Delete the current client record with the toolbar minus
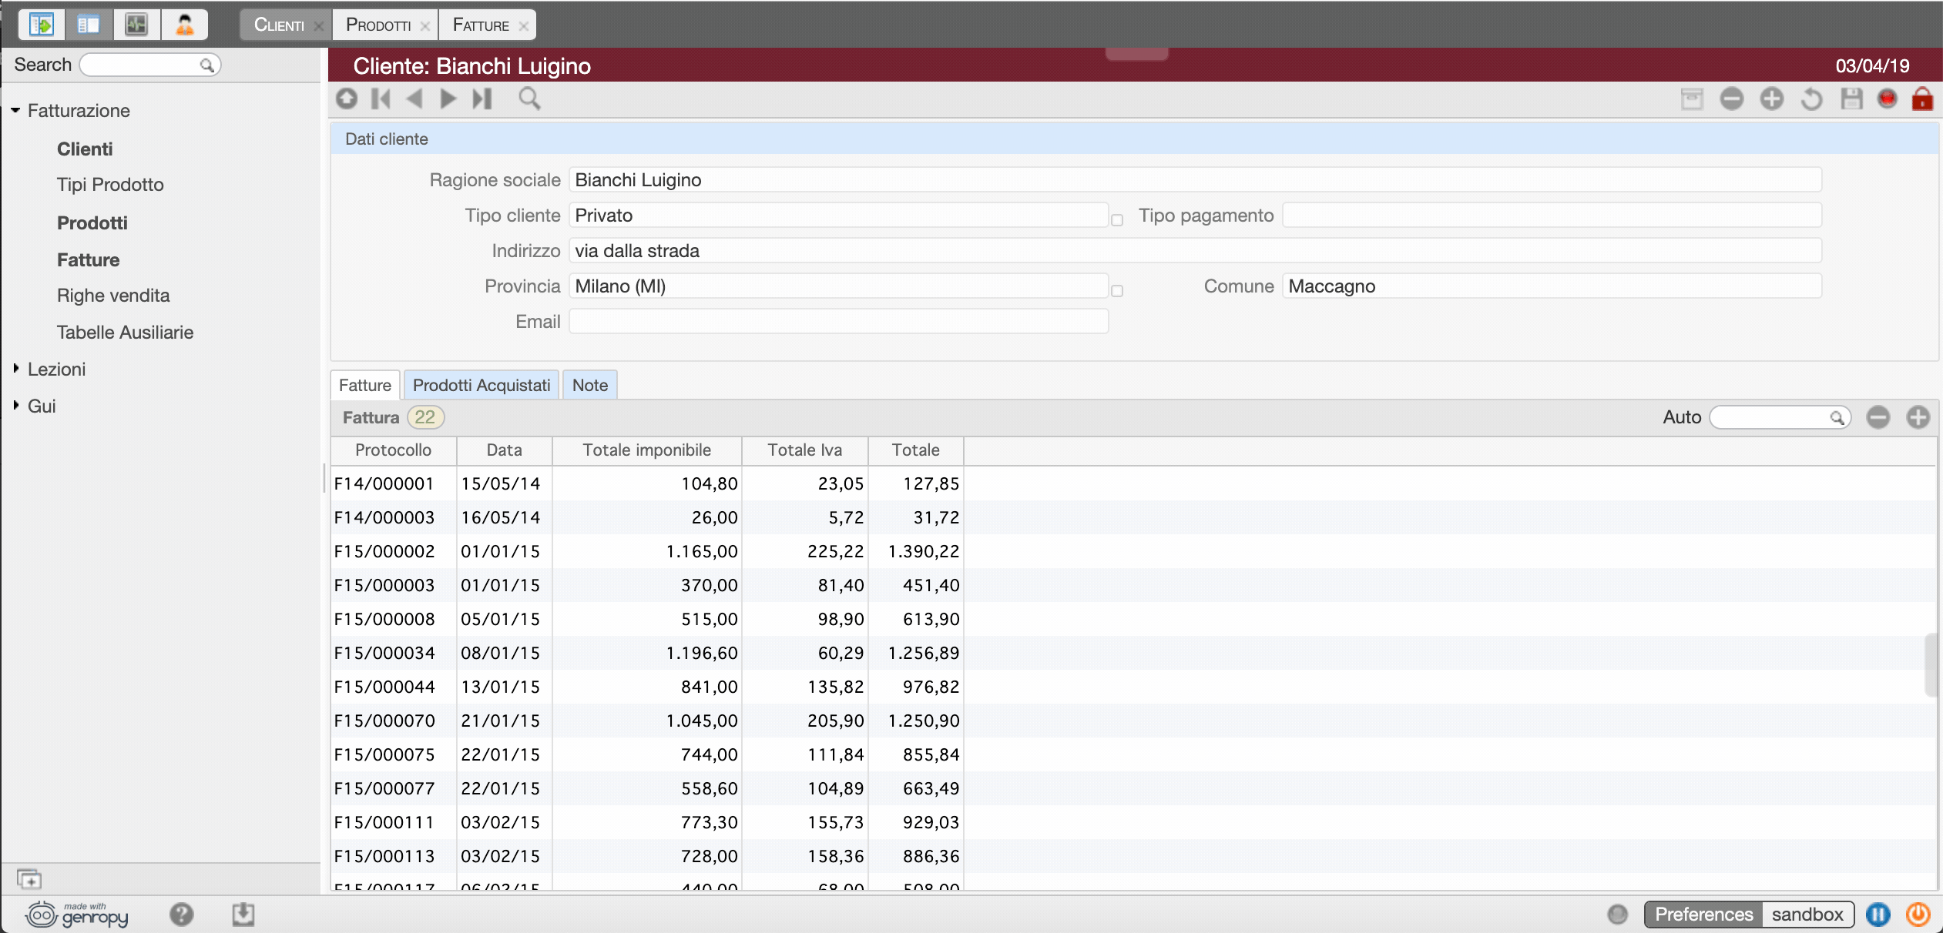Image resolution: width=1943 pixels, height=933 pixels. (x=1732, y=99)
